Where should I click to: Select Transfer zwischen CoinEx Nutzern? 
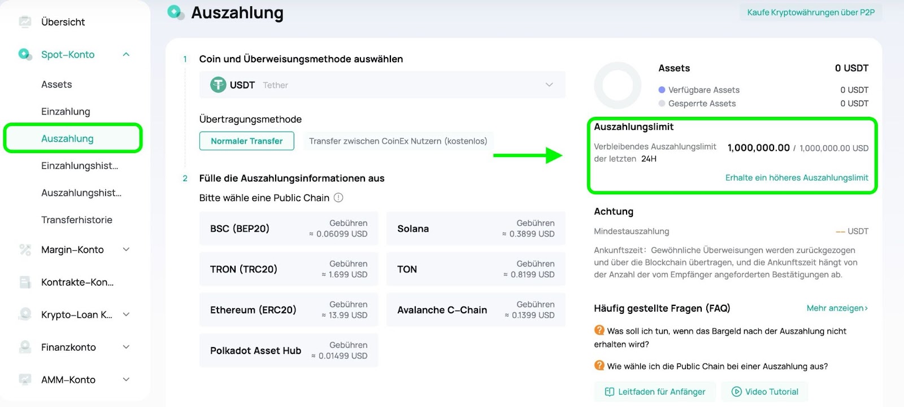pos(398,141)
